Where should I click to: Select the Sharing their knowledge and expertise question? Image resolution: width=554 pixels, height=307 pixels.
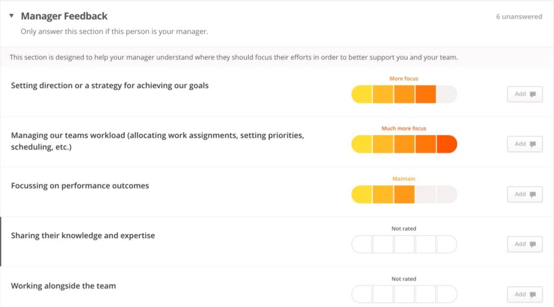(83, 235)
